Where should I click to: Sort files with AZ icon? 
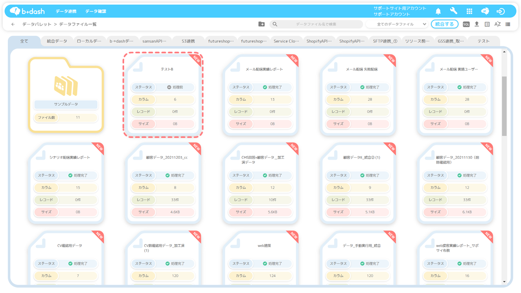pos(497,24)
